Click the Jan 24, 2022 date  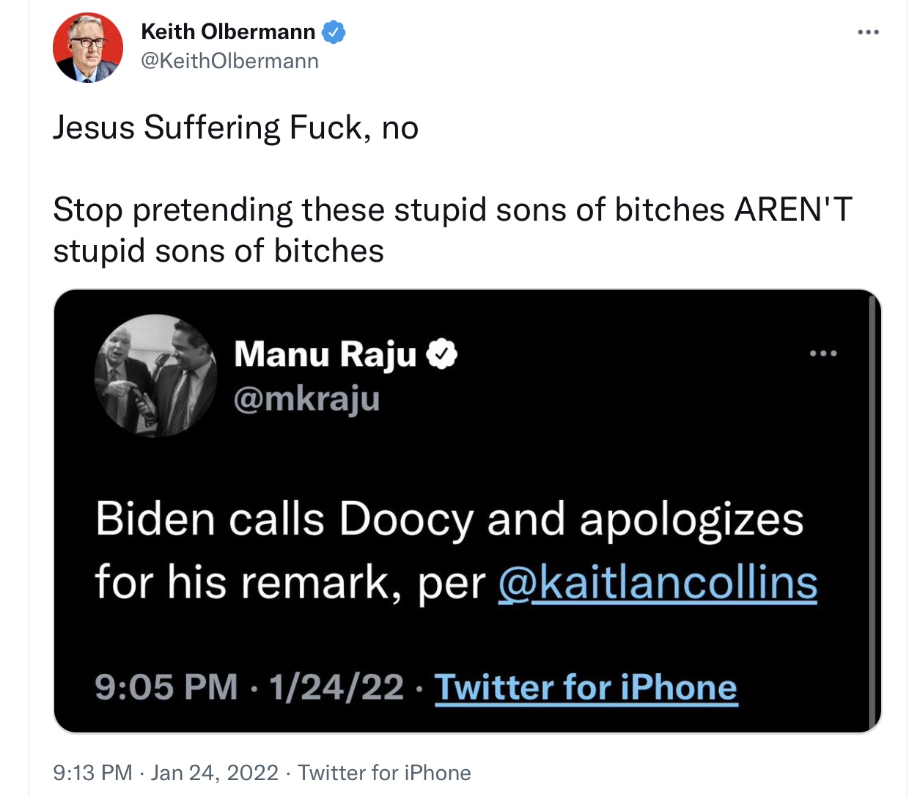pyautogui.click(x=215, y=773)
